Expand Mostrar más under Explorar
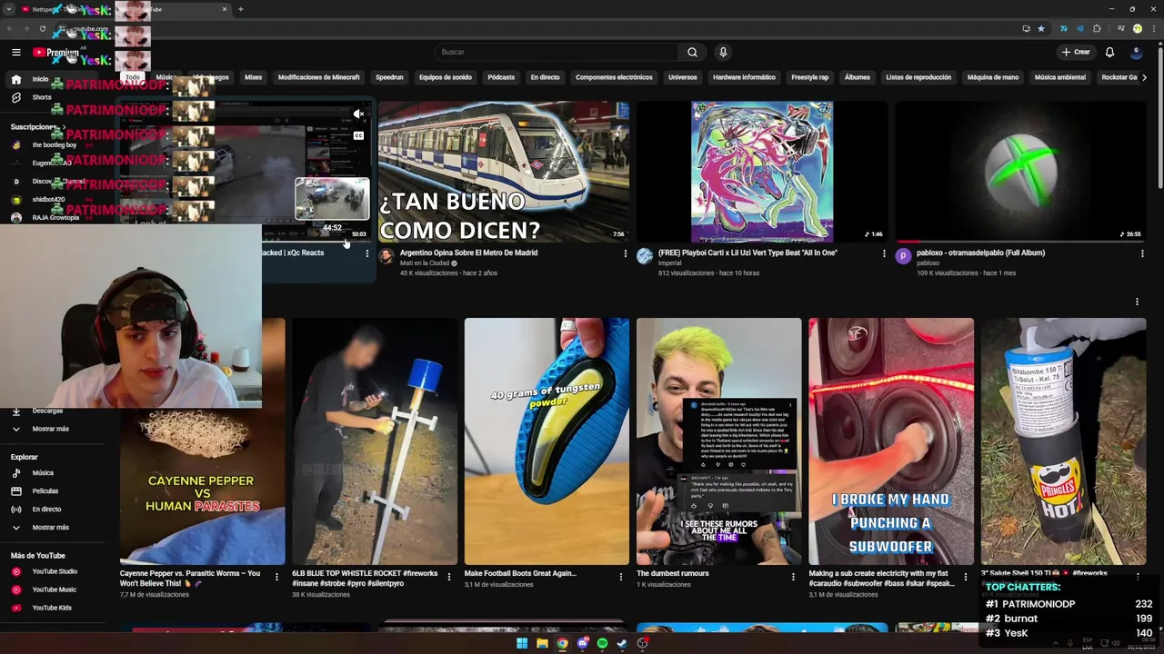 pos(50,528)
